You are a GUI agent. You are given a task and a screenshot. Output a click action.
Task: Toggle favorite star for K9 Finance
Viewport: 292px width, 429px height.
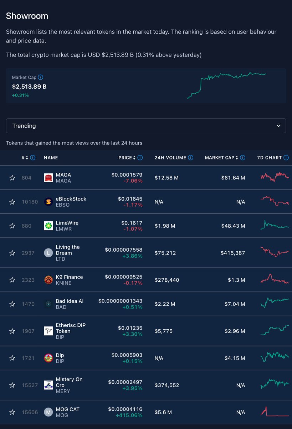click(x=12, y=280)
